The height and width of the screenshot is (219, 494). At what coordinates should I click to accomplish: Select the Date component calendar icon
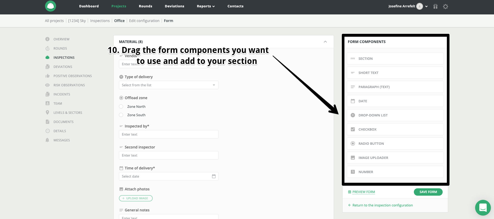tap(353, 101)
